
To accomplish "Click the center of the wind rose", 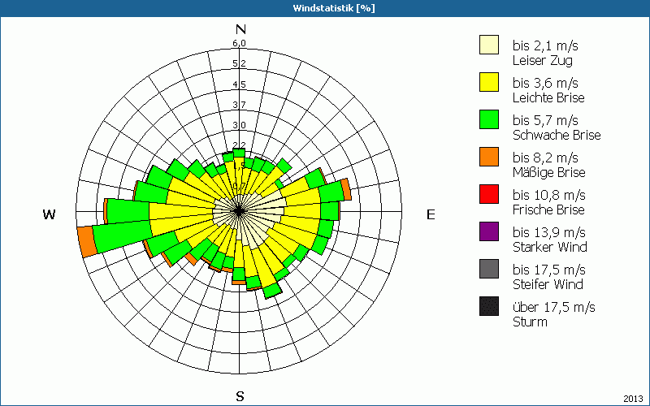I will click(239, 211).
